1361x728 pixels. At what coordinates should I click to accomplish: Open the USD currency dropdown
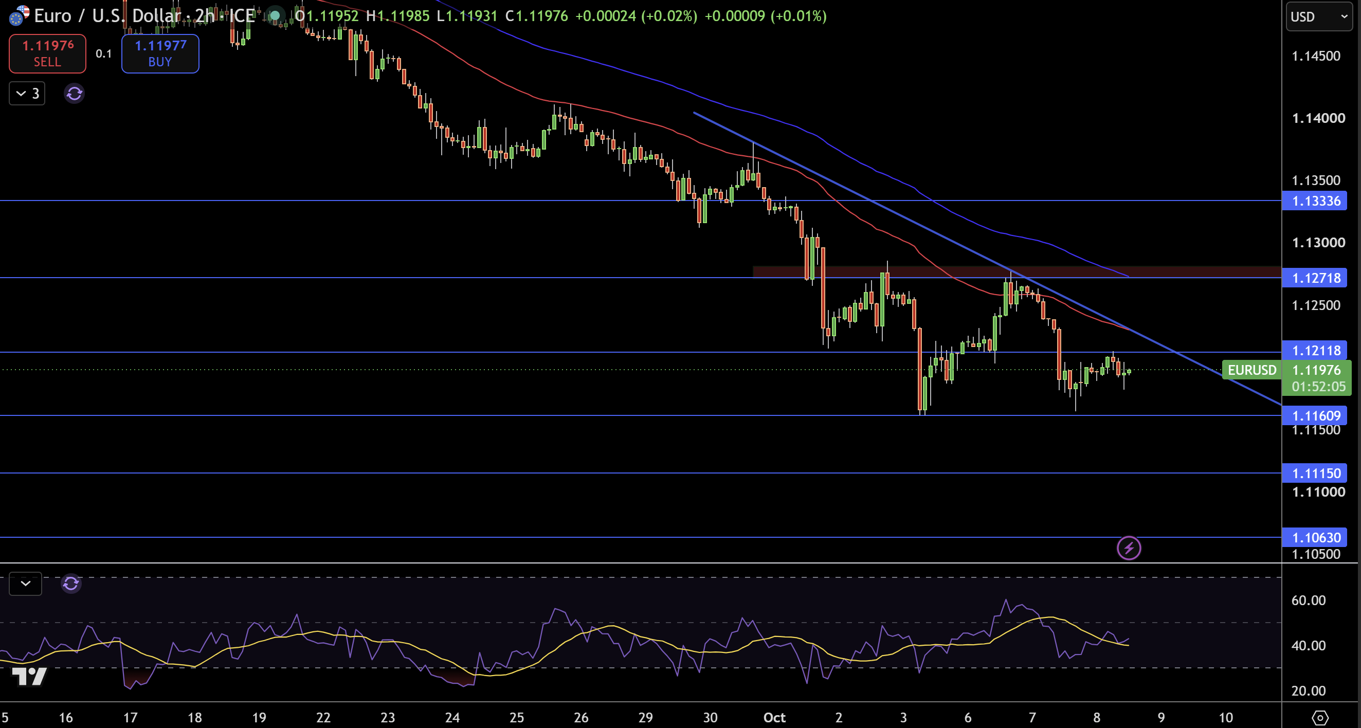coord(1319,17)
